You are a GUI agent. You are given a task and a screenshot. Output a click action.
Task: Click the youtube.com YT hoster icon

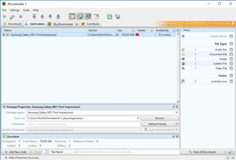(x=183, y=81)
